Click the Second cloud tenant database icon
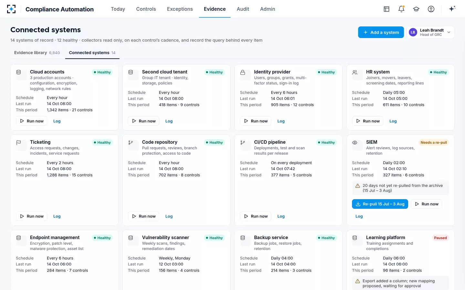This screenshot has width=465, height=290. click(x=131, y=72)
